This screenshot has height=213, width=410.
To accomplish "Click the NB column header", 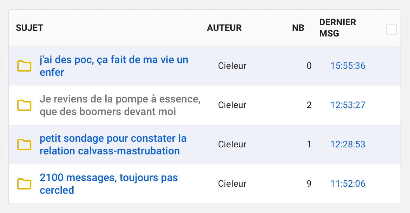I will pos(298,28).
